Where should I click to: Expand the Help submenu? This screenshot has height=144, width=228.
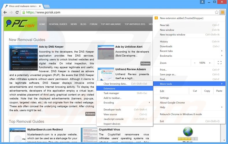[x=189, y=107]
